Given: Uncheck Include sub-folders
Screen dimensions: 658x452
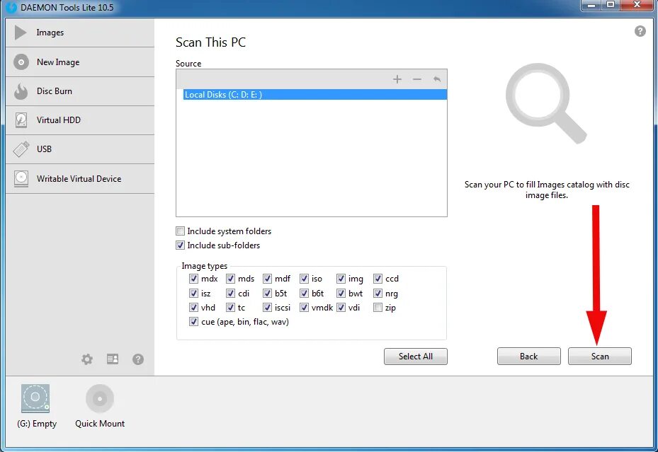Looking at the screenshot, I should (x=181, y=245).
